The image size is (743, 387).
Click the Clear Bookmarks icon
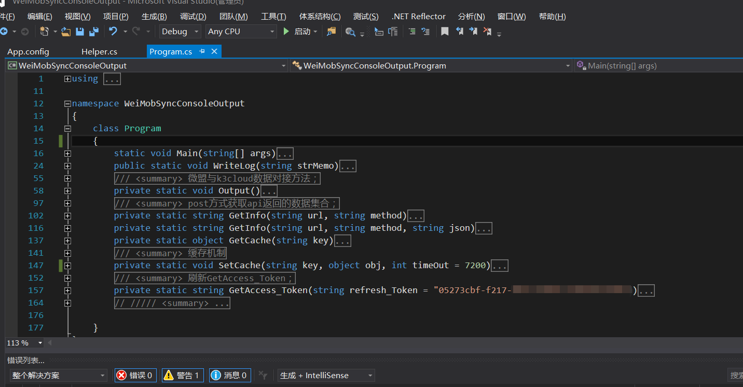[487, 32]
